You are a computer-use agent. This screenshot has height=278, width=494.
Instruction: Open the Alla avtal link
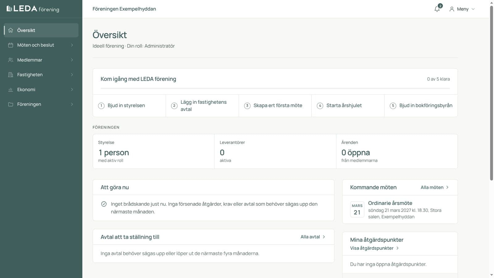click(x=313, y=237)
